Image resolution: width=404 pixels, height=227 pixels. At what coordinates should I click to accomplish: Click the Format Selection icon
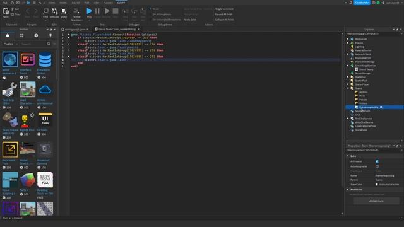click(76, 11)
